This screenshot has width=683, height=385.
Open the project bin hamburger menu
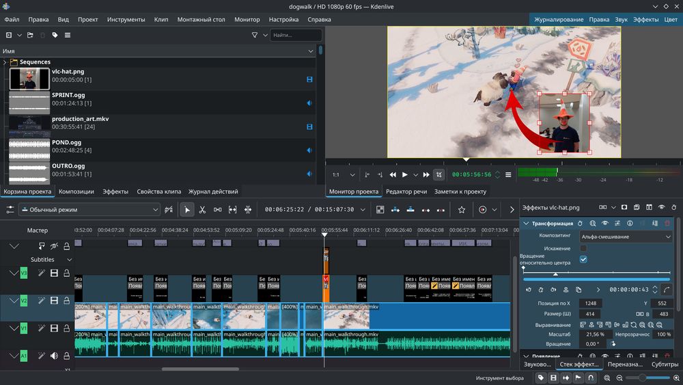pyautogui.click(x=68, y=35)
